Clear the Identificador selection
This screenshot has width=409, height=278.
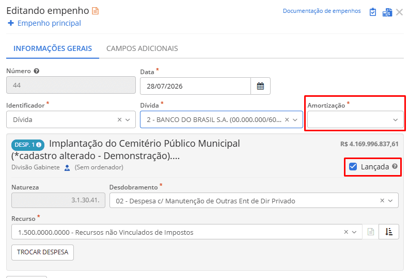[x=119, y=119]
